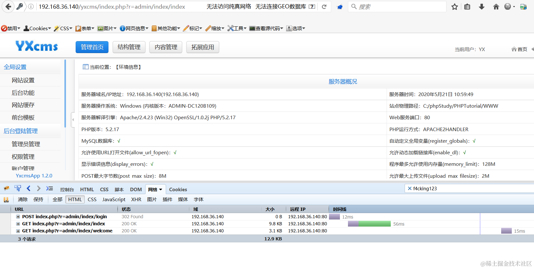Screen dimensions: 534x269
Task: Open site info icon in address bar
Action: (x=31, y=6)
